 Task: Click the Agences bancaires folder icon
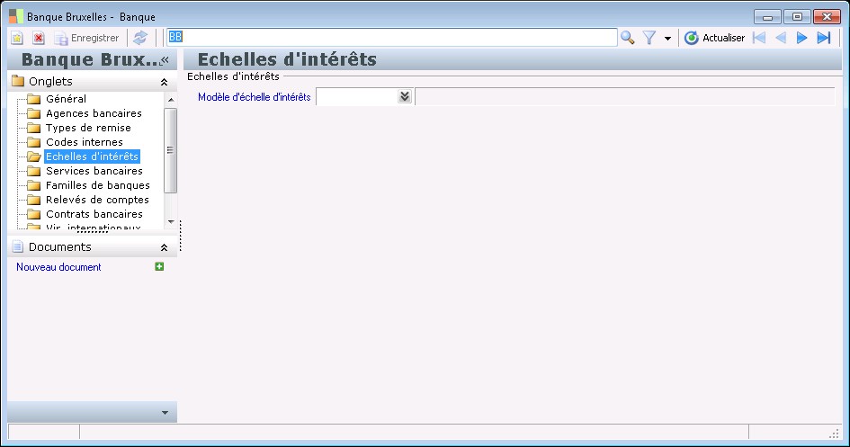[x=34, y=113]
